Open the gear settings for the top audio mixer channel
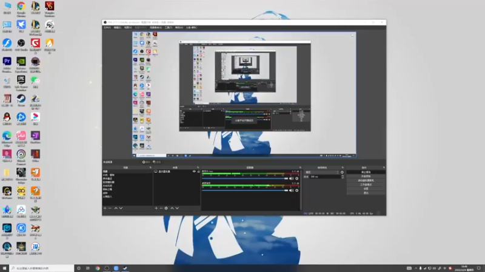Image resolution: width=485 pixels, height=272 pixels. coord(297,178)
